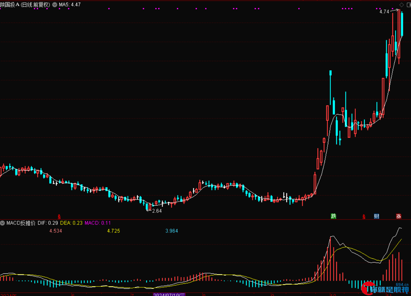Open the dropdown next to 陕国投A title
Image resolution: width=411 pixels, height=296 pixels.
tap(55, 5)
